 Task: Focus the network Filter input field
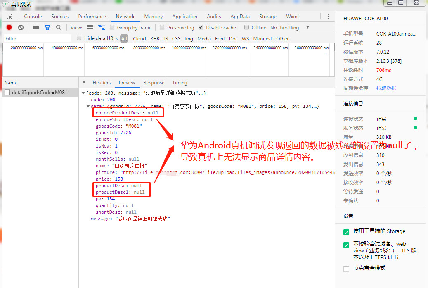click(x=38, y=38)
